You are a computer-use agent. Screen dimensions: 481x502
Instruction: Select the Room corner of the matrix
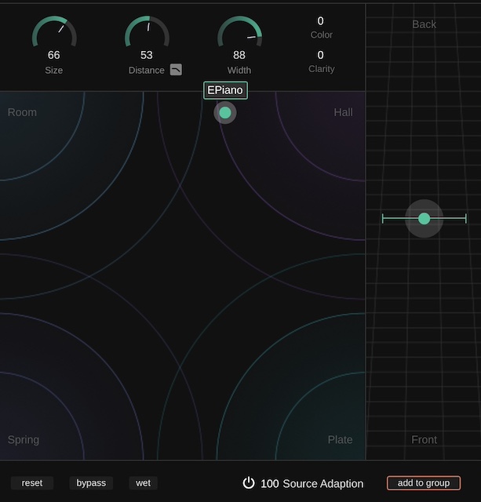pyautogui.click(x=22, y=112)
